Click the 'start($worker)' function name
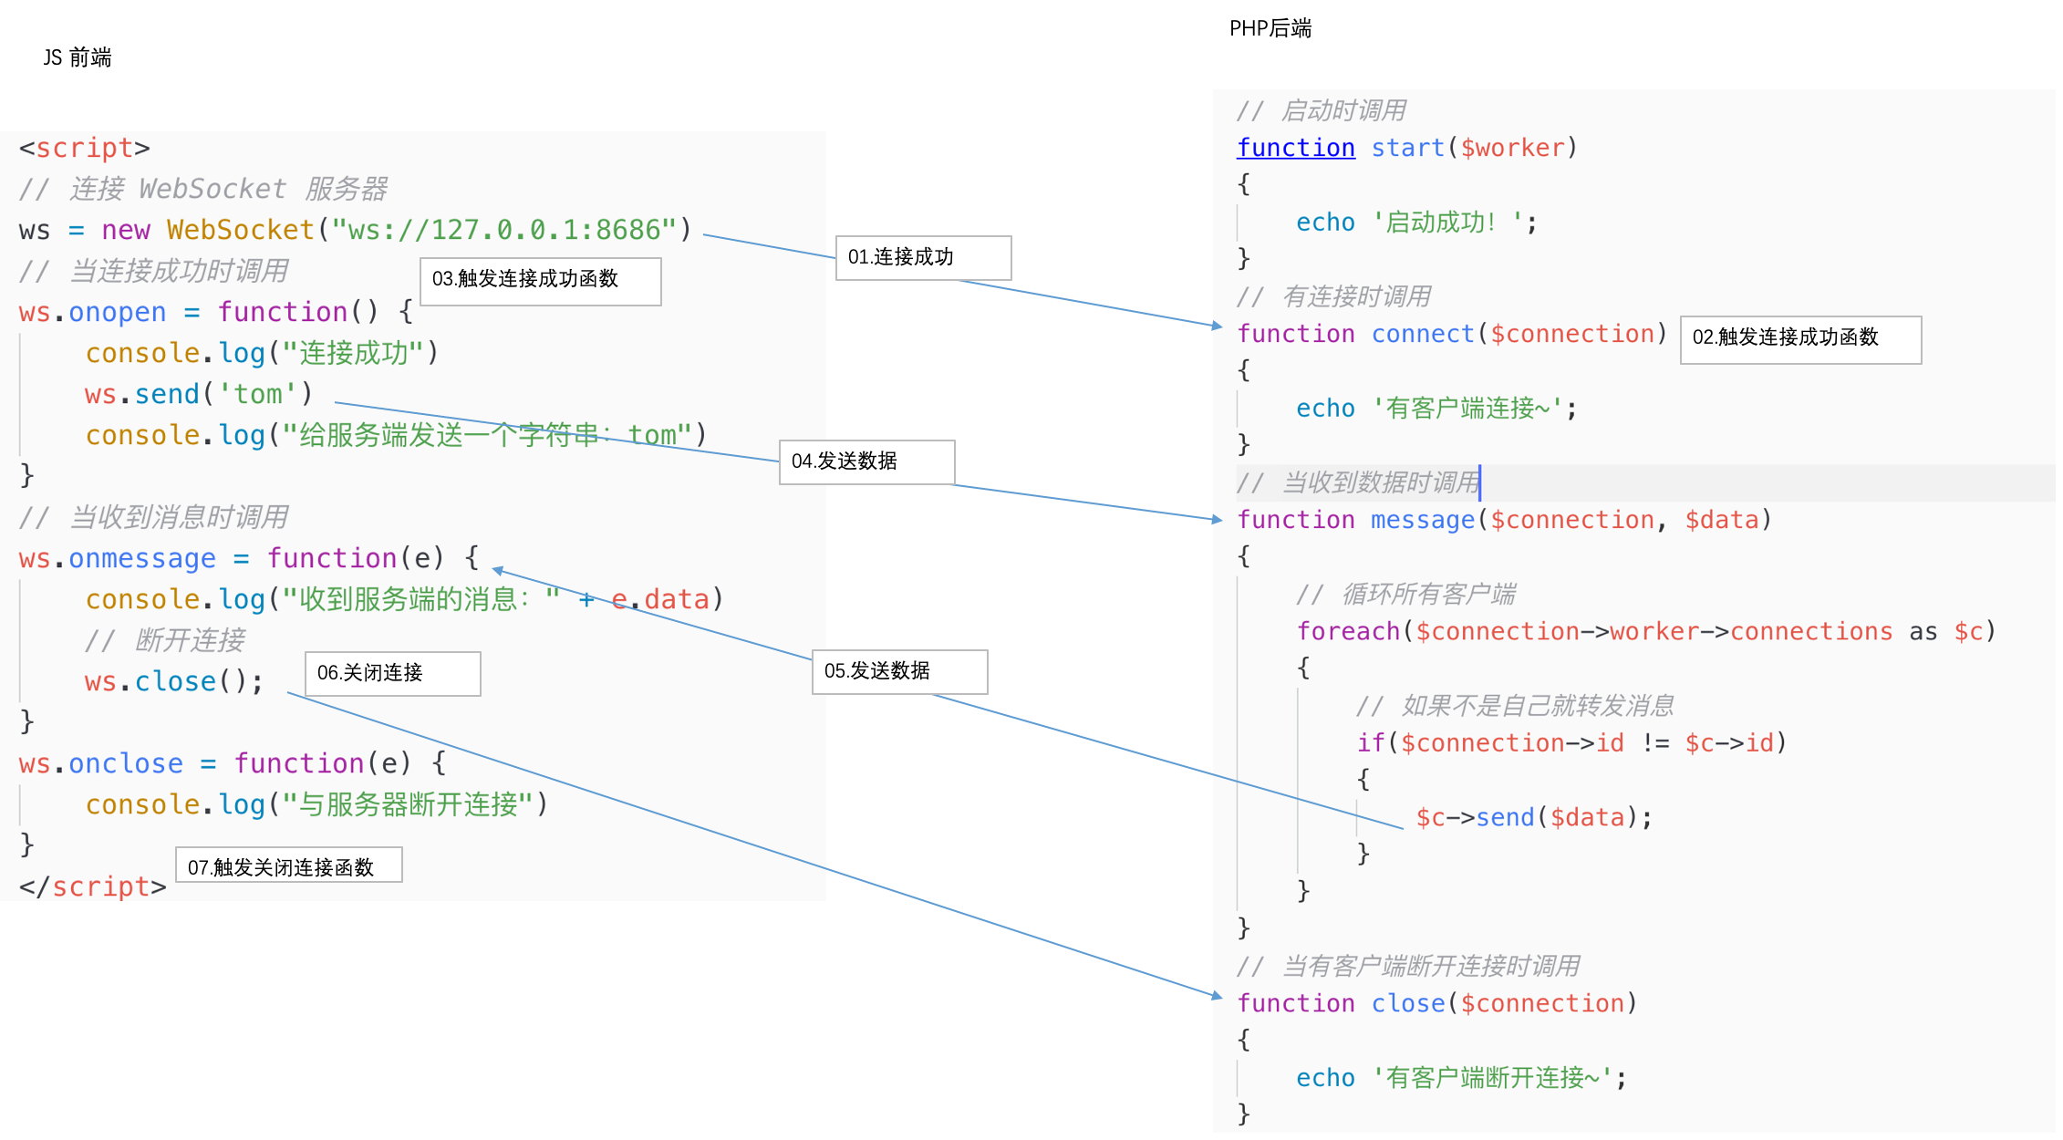Image resolution: width=2063 pixels, height=1140 pixels. [x=1474, y=148]
